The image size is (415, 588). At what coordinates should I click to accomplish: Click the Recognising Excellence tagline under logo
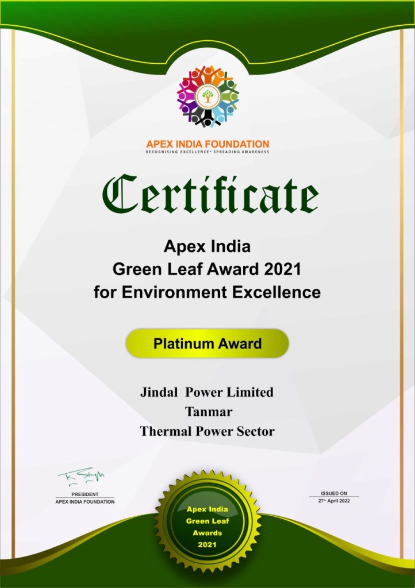click(x=207, y=152)
